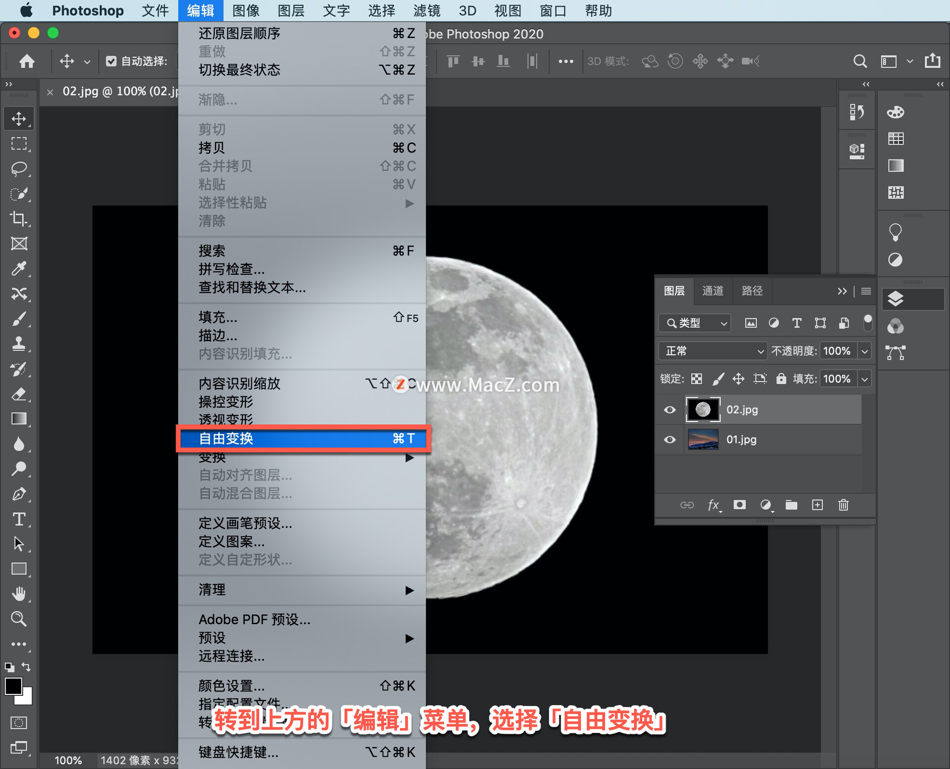The width and height of the screenshot is (950, 769).
Task: Toggle lock image pixels brush icon
Action: [718, 379]
